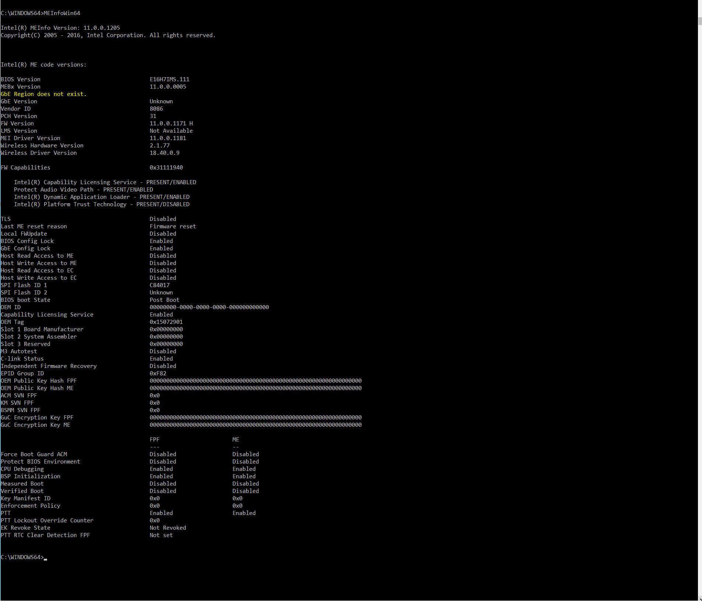This screenshot has width=702, height=601.
Task: Select the OEM ID all-zero GUID value
Action: pyautogui.click(x=209, y=307)
